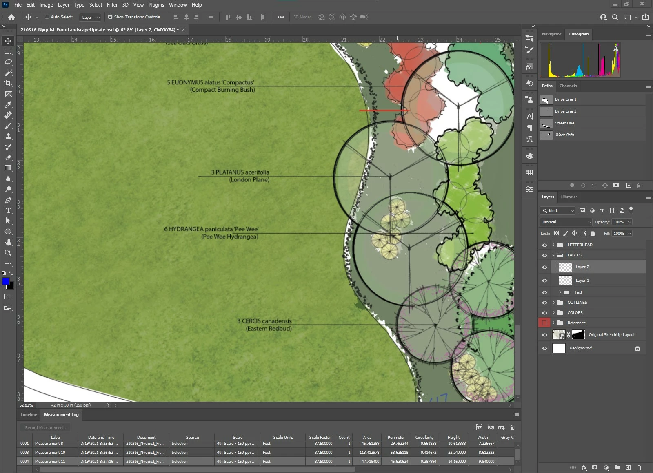Select the Street Line path

click(592, 123)
